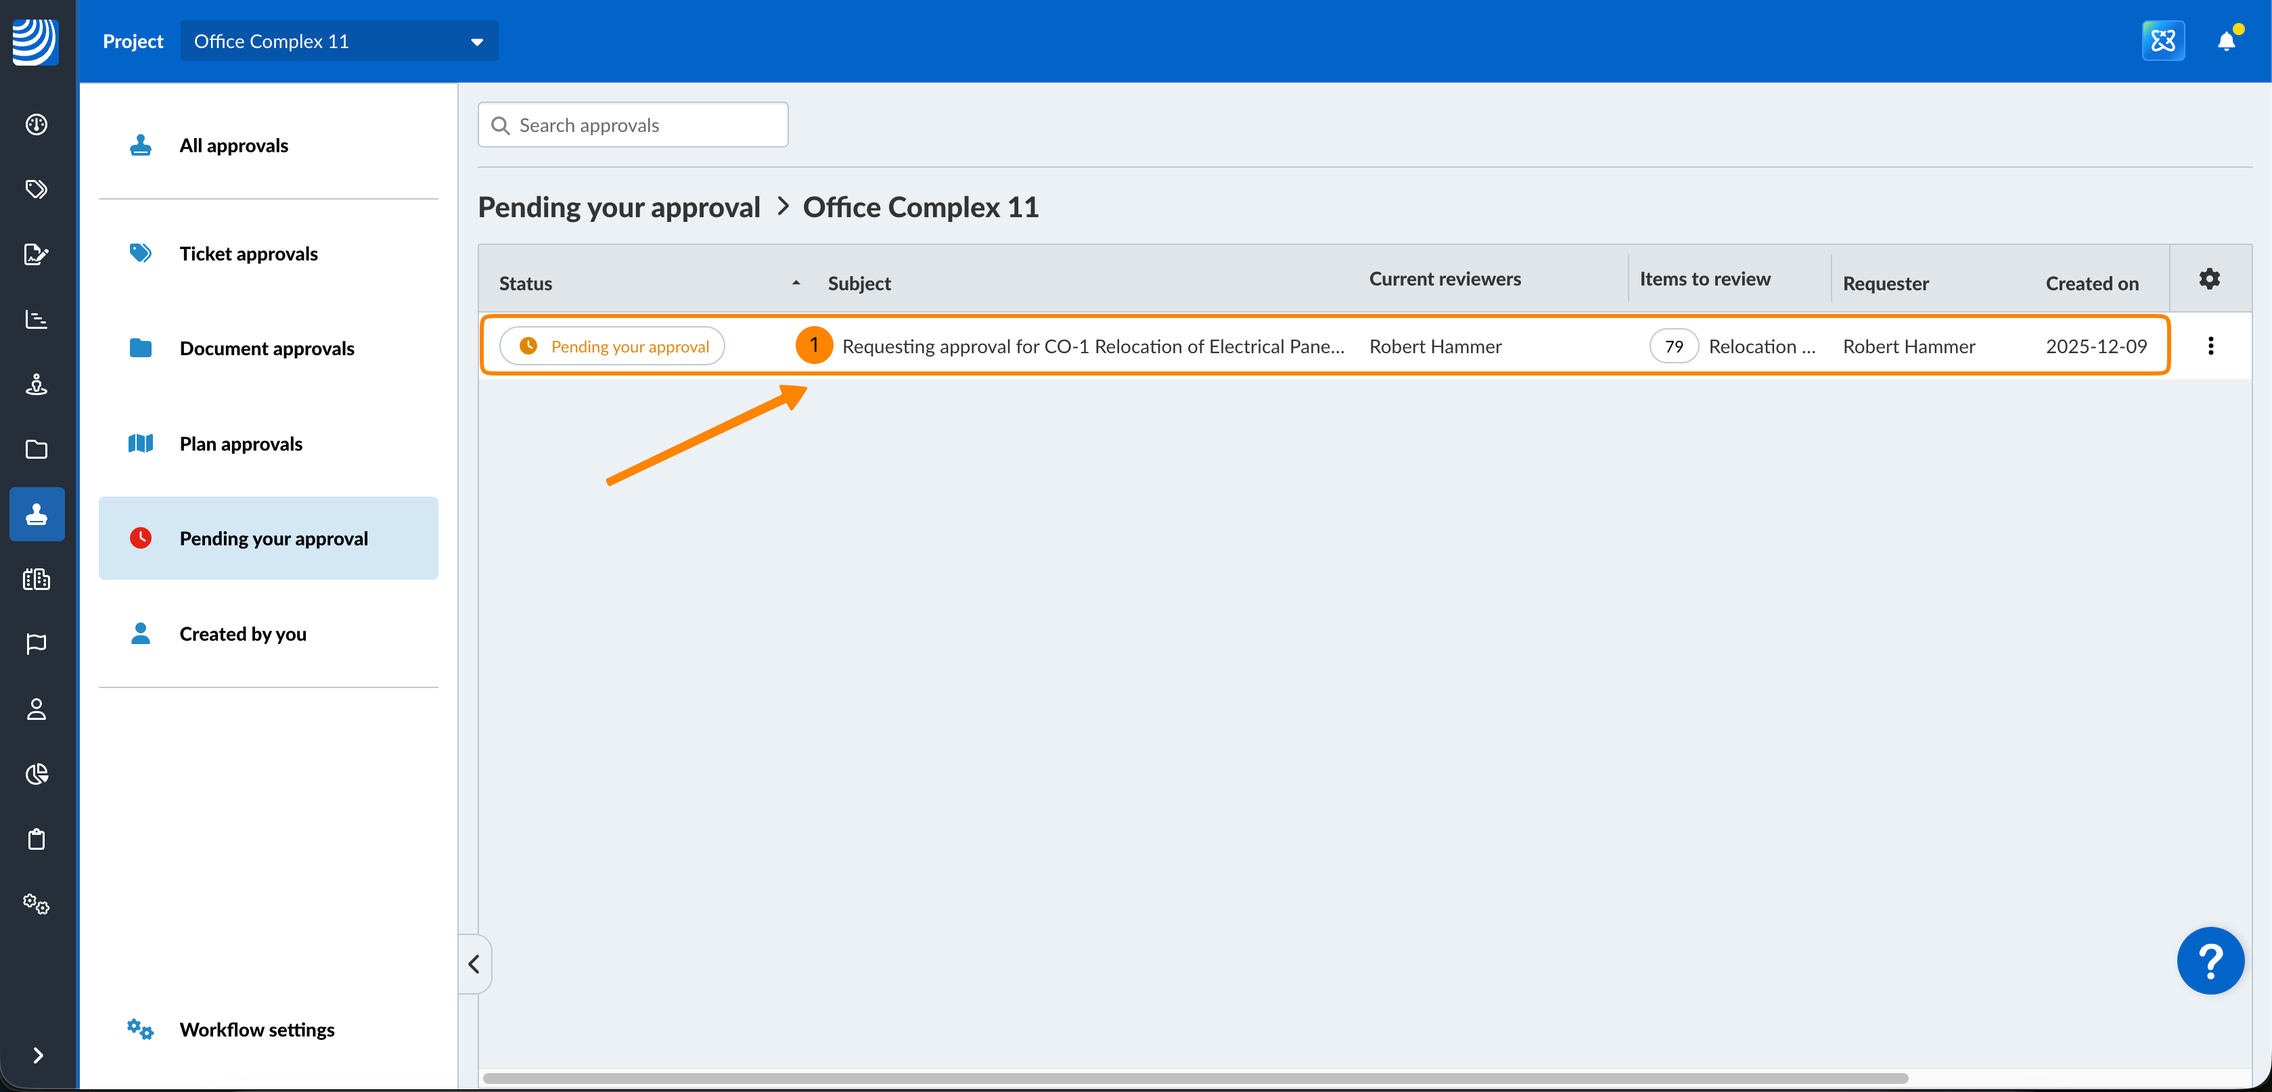This screenshot has width=2272, height=1092.
Task: Open the notifications bell
Action: point(2225,41)
